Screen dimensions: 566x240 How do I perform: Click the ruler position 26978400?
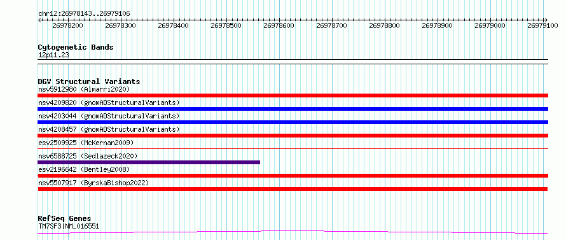click(173, 26)
